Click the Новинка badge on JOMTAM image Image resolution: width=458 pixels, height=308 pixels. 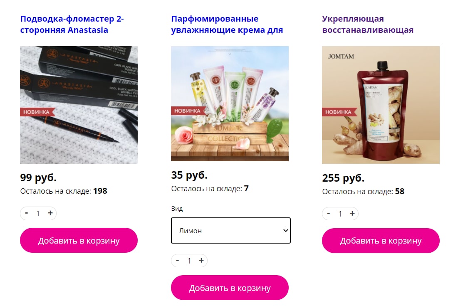coord(339,112)
